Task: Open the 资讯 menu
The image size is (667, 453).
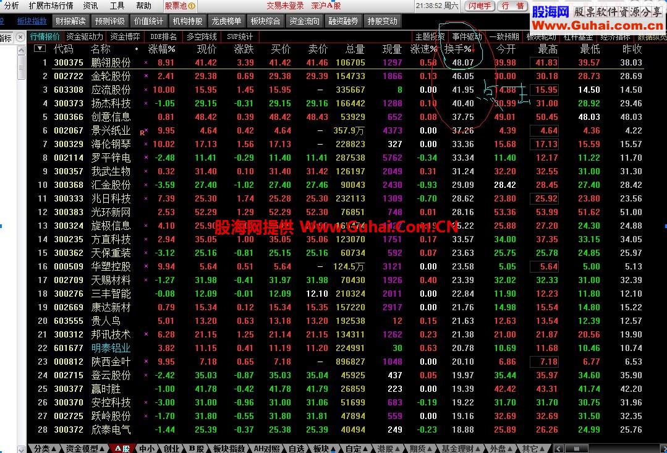Action: 90,6
